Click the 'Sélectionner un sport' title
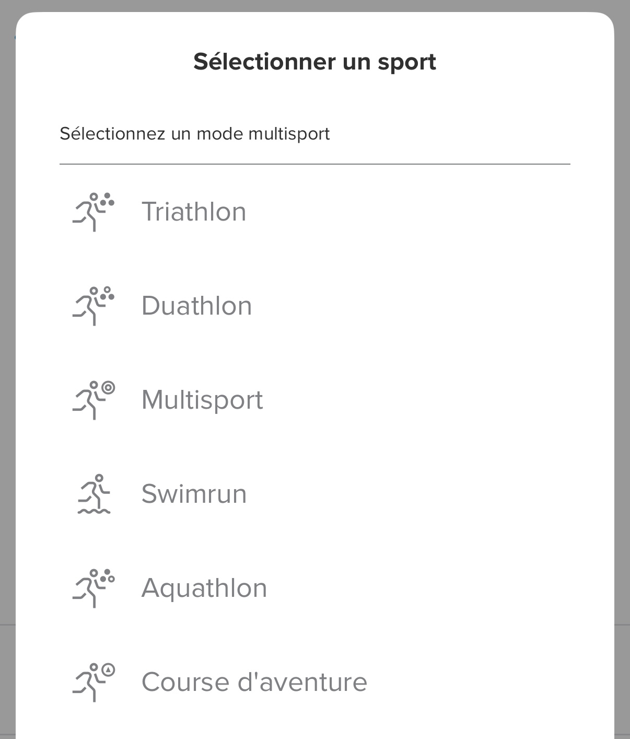The width and height of the screenshot is (630, 739). pos(315,62)
